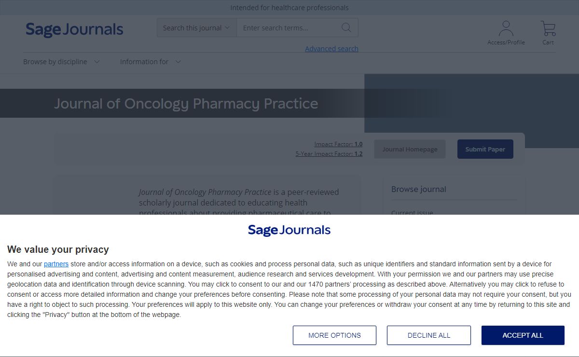This screenshot has width=579, height=357.
Task: Click the Submit Paper button
Action: (485, 150)
